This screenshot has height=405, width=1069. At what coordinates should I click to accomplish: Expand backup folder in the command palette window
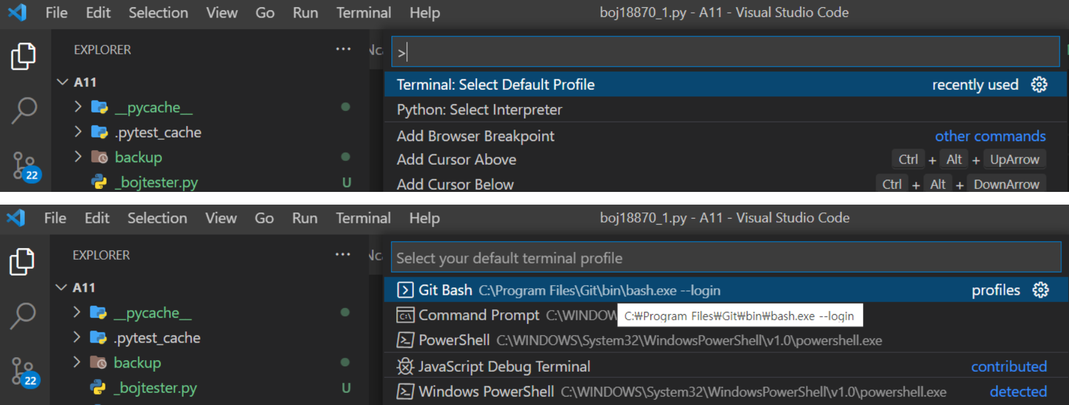coord(78,157)
